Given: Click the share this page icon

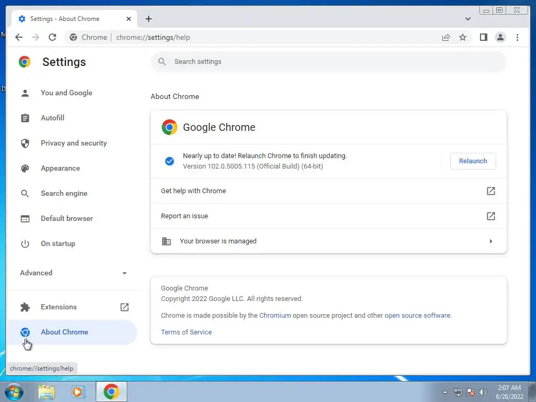Looking at the screenshot, I should click(446, 37).
